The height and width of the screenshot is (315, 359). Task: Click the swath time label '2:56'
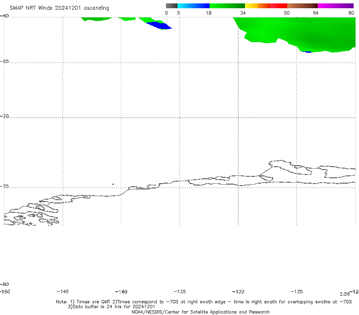click(344, 294)
